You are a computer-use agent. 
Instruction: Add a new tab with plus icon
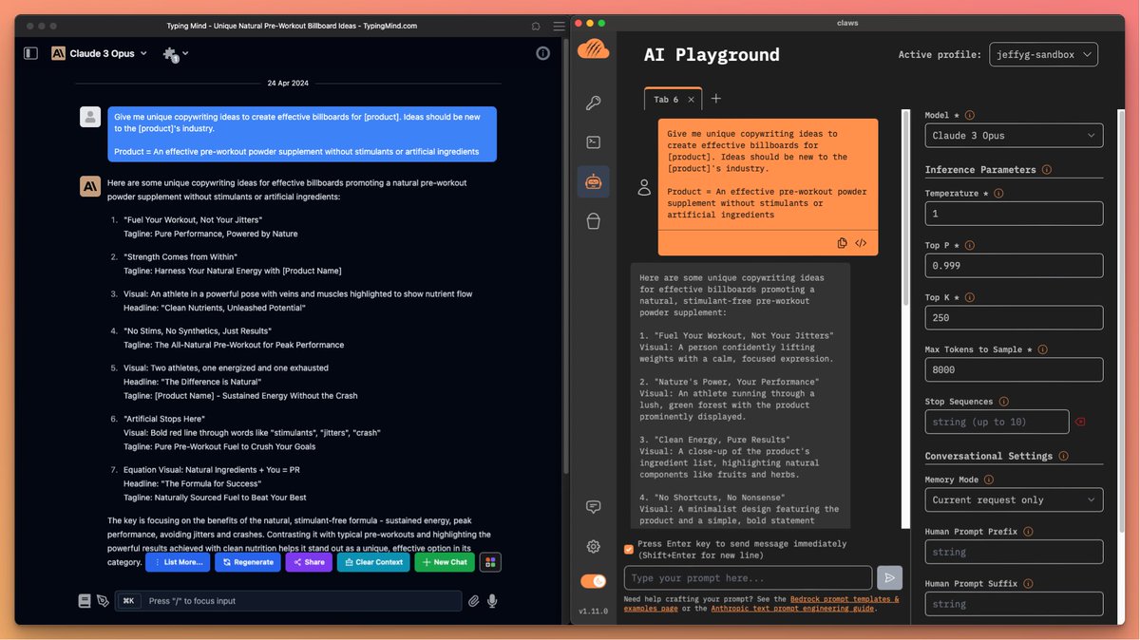pyautogui.click(x=716, y=98)
